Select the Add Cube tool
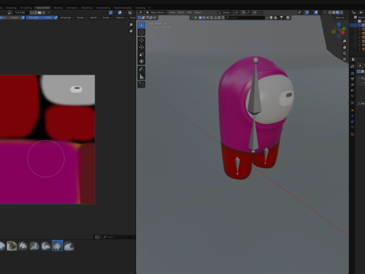 pyautogui.click(x=141, y=84)
